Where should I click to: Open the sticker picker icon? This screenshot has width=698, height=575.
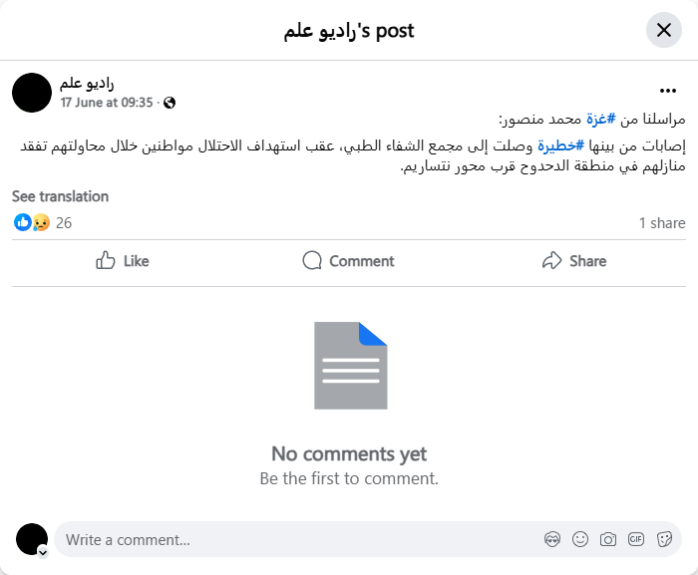[x=664, y=539]
